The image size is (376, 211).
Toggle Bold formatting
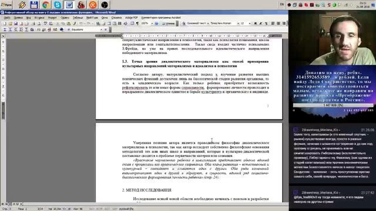coord(255,23)
